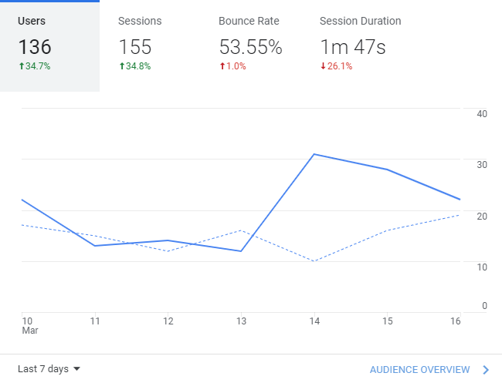Click the 53.55% bounce rate value
The image size is (502, 383).
(250, 47)
